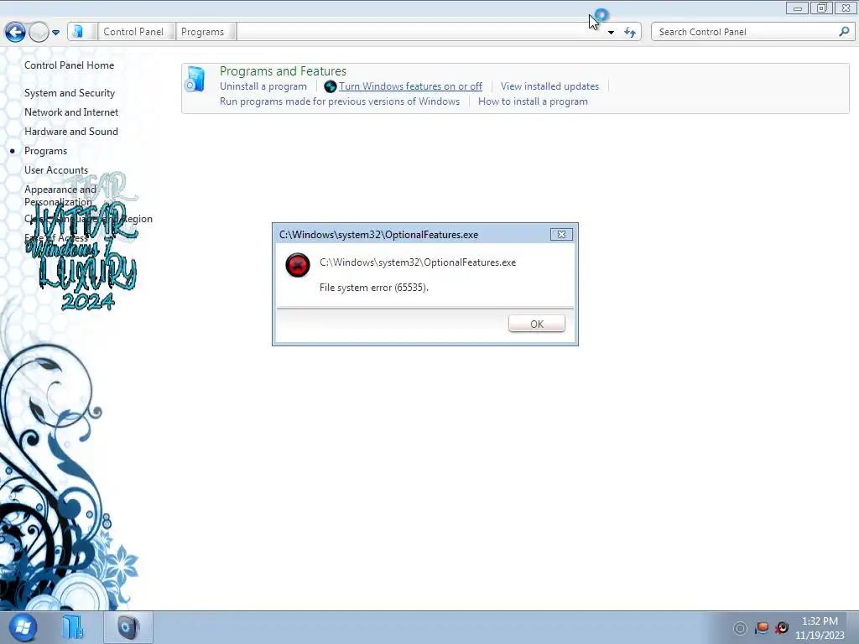859x644 pixels.
Task: Open Network and Internet category
Action: (71, 112)
